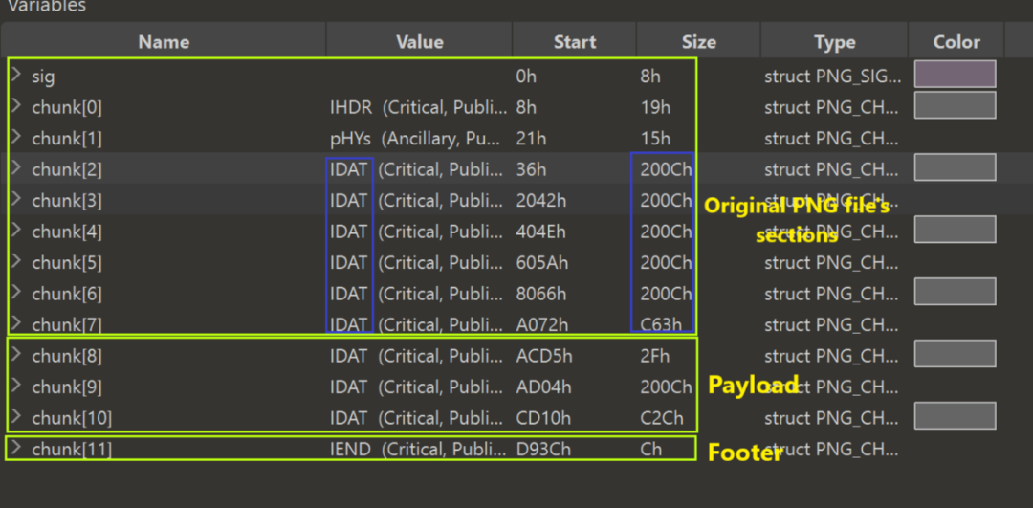Click size value 19h
1033x508 pixels.
(x=655, y=107)
